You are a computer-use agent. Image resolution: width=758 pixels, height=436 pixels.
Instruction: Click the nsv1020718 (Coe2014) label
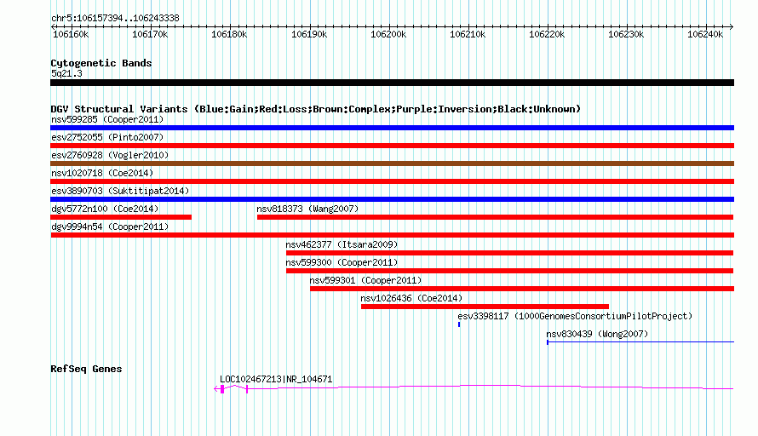[102, 173]
